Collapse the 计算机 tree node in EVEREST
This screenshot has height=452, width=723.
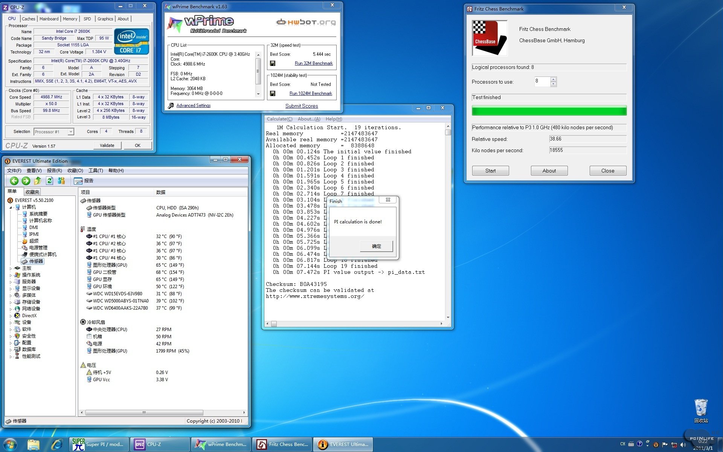click(11, 208)
